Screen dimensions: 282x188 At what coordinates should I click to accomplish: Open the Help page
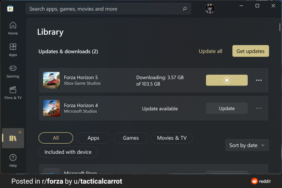[13, 160]
